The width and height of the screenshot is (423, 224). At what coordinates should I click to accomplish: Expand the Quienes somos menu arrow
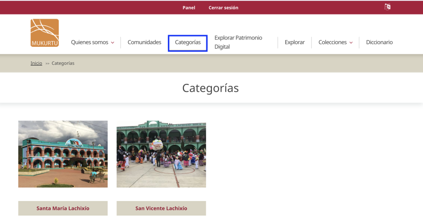click(x=112, y=43)
